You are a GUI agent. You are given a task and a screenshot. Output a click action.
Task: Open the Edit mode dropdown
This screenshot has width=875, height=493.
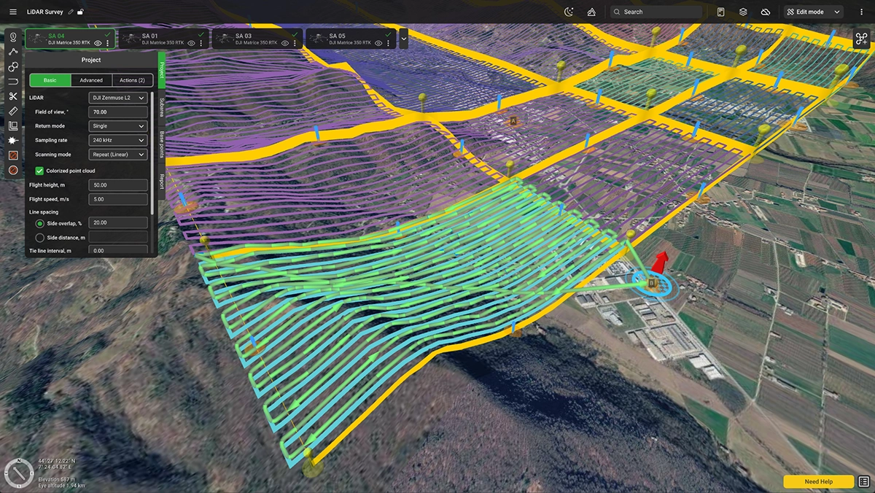tap(813, 12)
